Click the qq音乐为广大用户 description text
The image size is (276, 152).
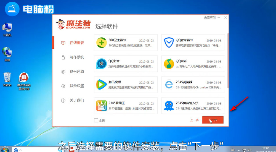point(198,67)
